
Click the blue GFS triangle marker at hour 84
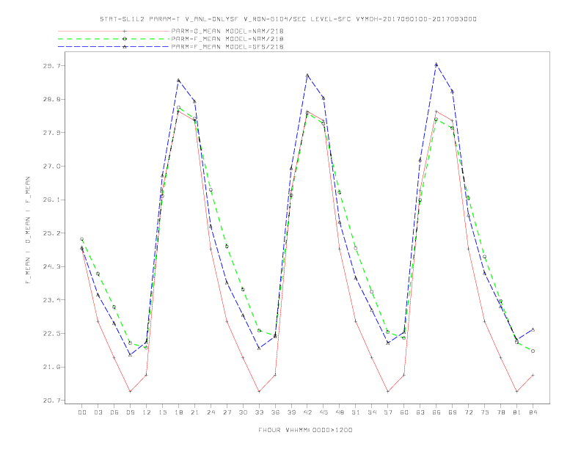pyautogui.click(x=533, y=329)
